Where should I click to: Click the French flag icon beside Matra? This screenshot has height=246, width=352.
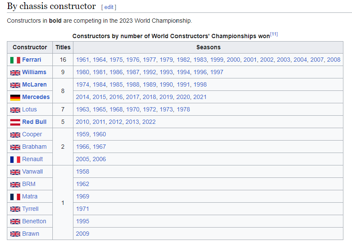(15, 197)
